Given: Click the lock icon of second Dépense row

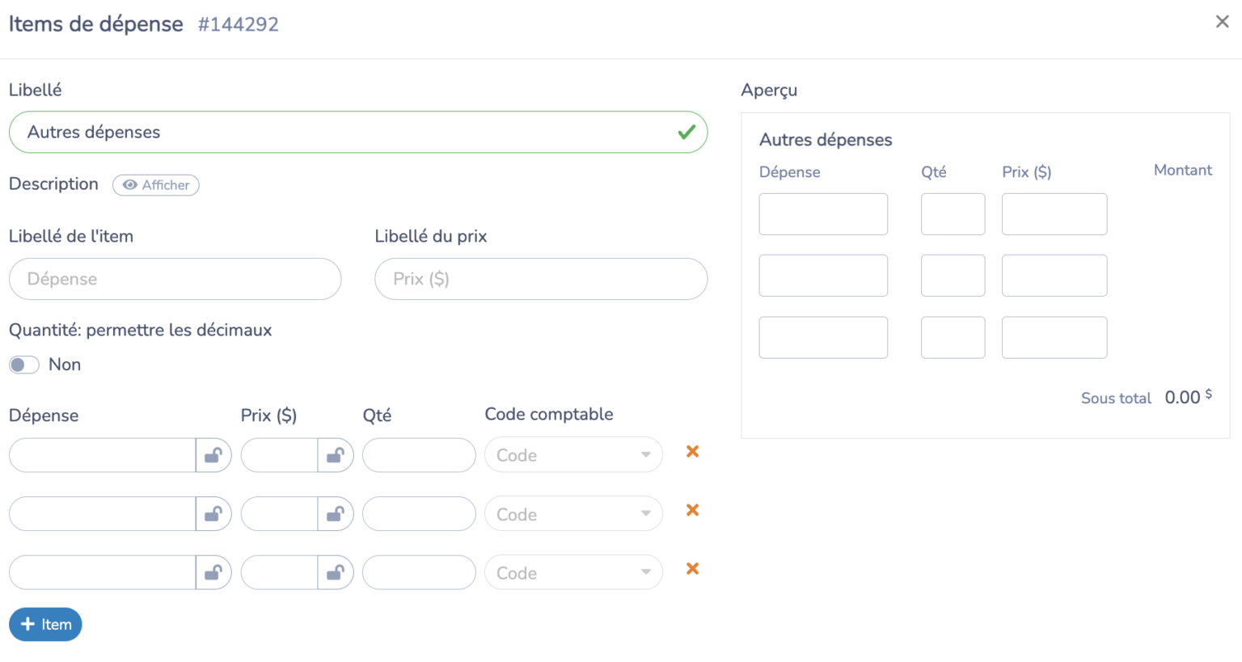Looking at the screenshot, I should [213, 514].
